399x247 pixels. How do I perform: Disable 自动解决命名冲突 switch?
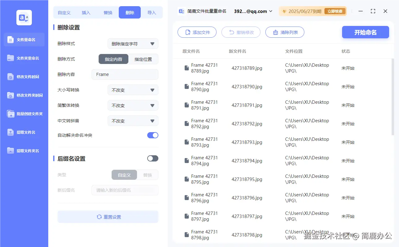152,135
